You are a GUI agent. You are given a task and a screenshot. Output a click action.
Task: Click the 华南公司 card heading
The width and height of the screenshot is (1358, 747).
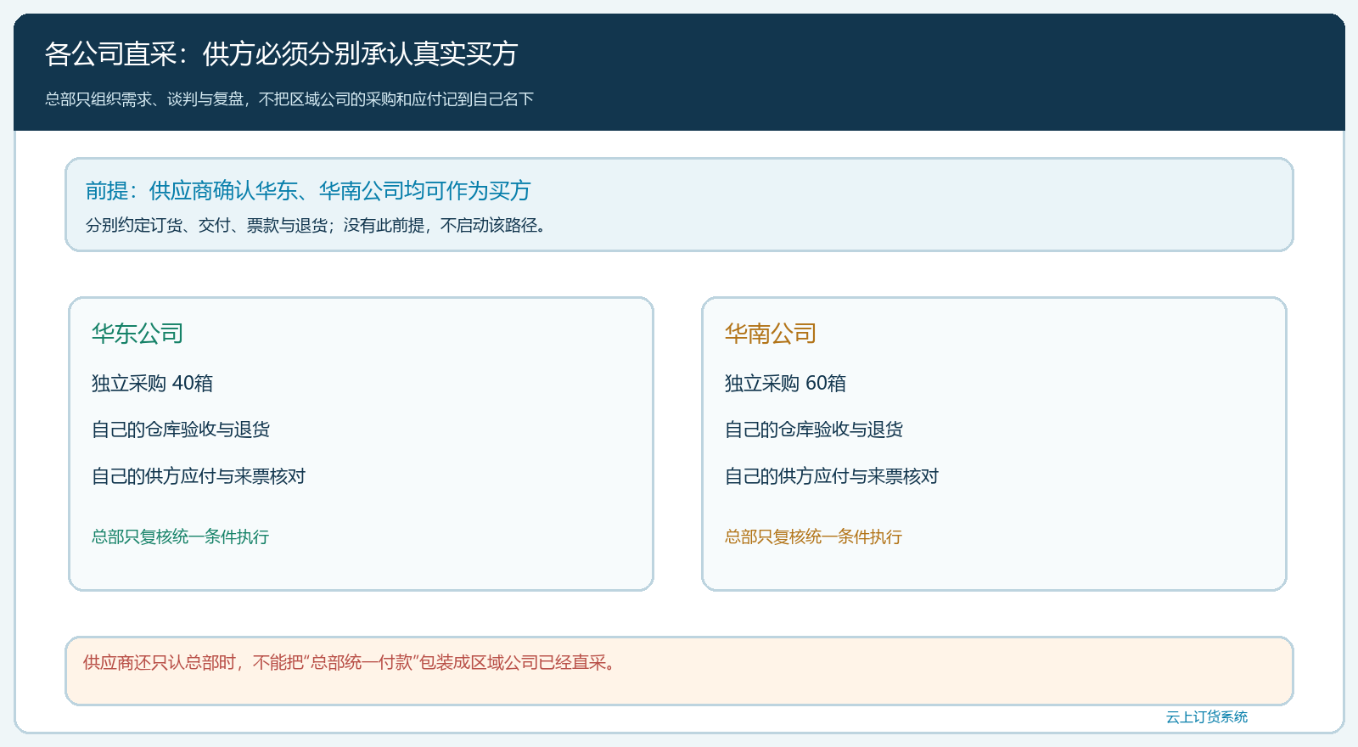[771, 334]
